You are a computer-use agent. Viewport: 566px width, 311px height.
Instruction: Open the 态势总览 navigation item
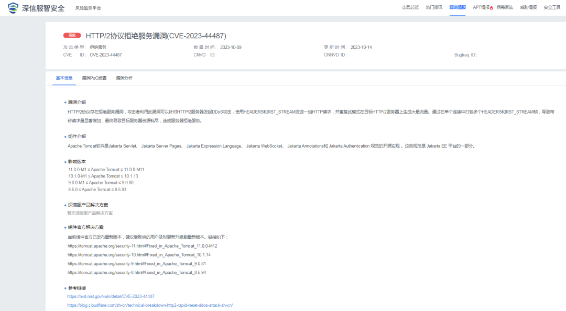click(410, 7)
